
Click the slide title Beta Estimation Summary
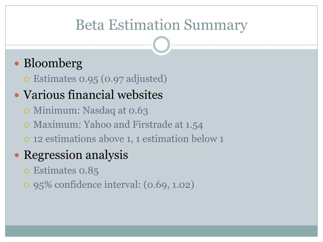(x=161, y=25)
